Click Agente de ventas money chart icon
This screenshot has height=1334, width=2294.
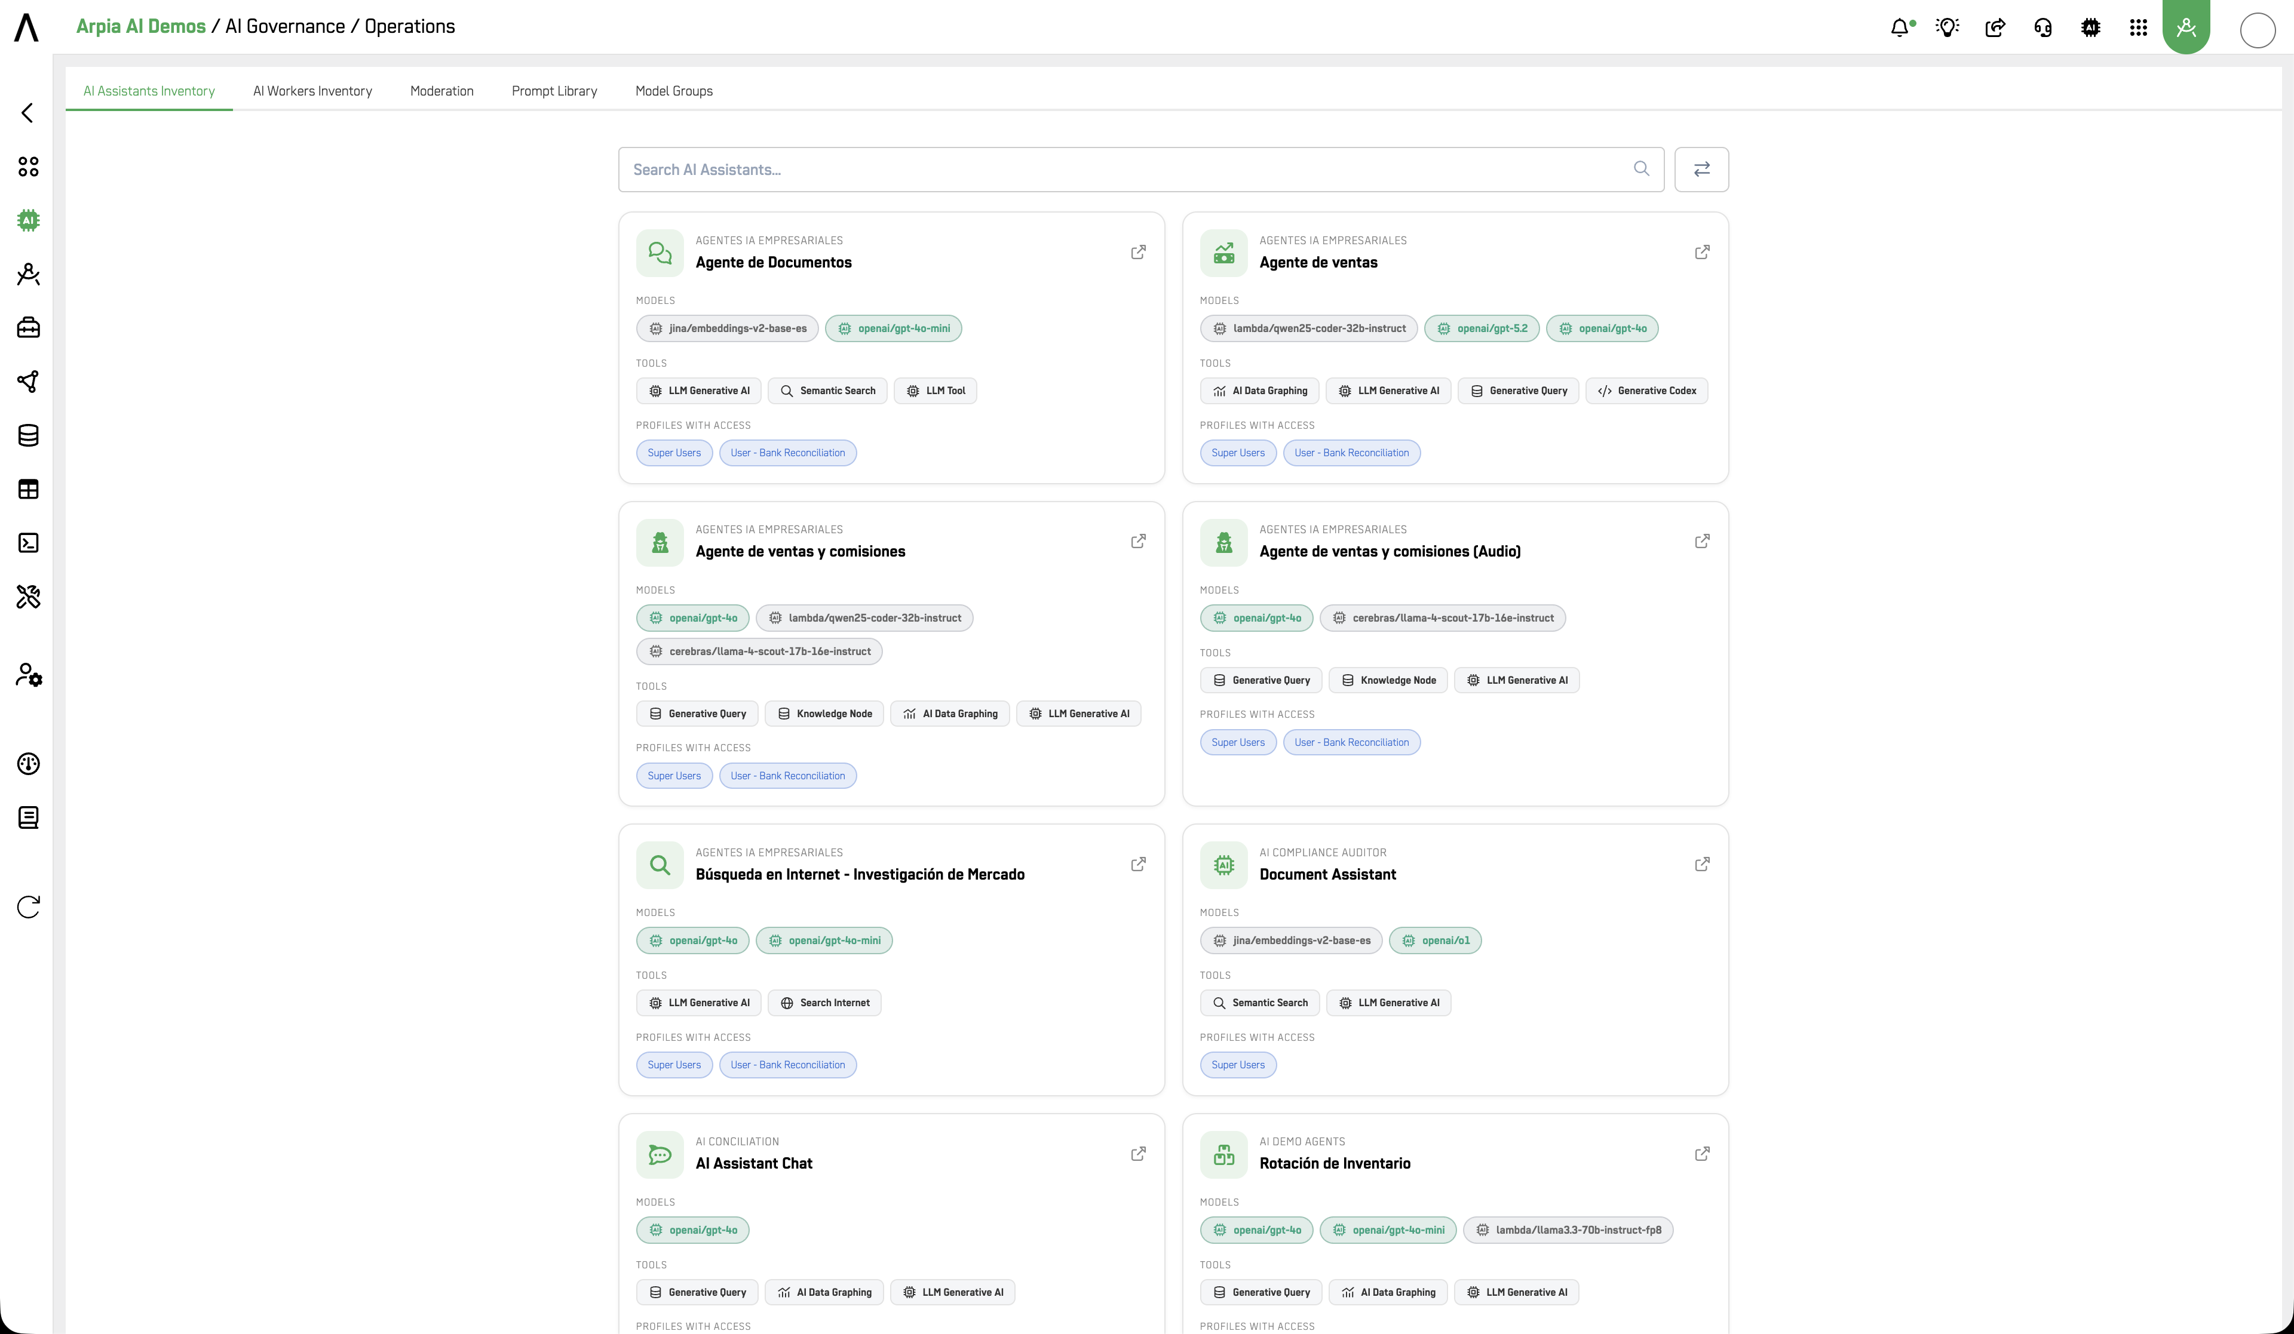click(x=1223, y=253)
